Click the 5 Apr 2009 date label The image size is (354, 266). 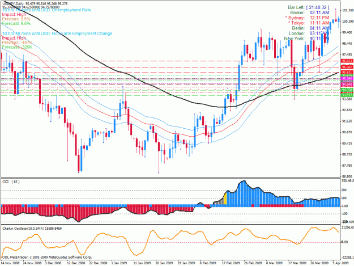pos(340,263)
